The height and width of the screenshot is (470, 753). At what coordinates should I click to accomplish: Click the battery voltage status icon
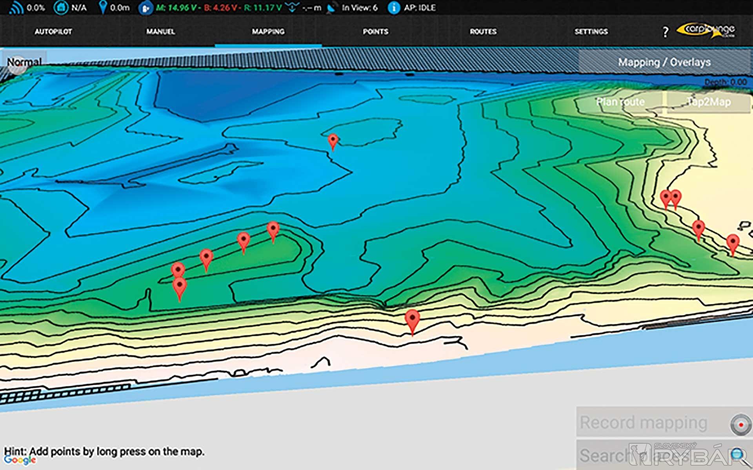tap(146, 8)
